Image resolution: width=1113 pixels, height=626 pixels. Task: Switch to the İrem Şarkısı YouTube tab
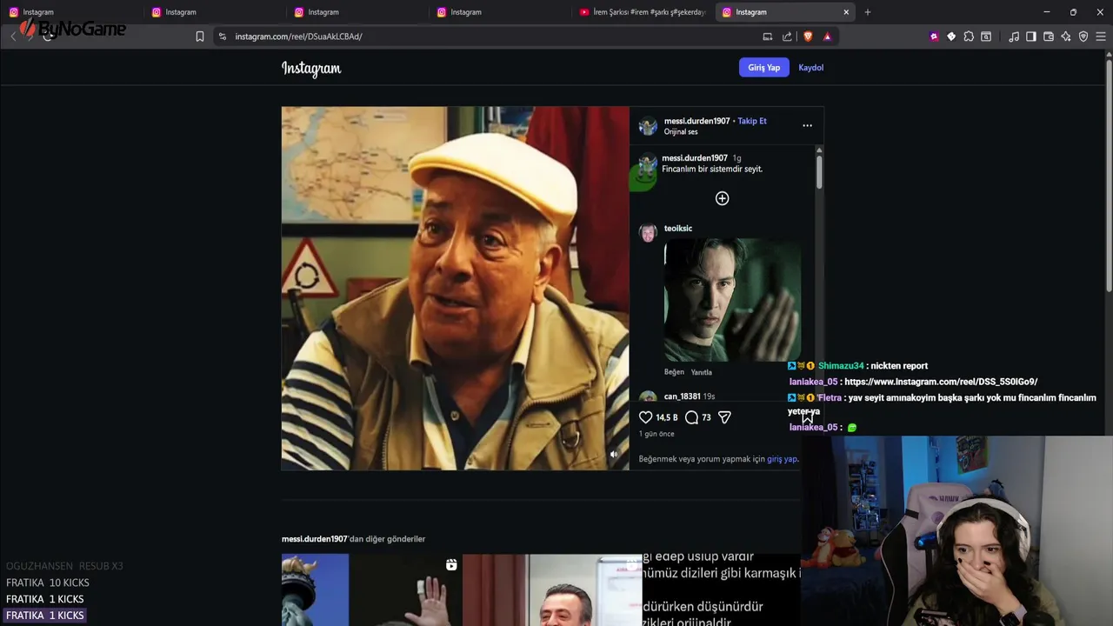pos(642,12)
